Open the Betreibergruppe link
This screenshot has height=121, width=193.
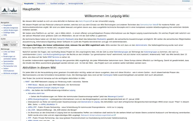[121, 52]
